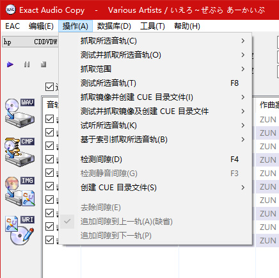Expand submenu arrow of 抓取所选音轨(C)
Image resolution: width=279 pixels, height=278 pixels.
243,41
